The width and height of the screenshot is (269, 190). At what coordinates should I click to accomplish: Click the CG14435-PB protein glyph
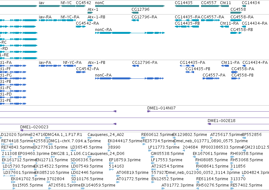point(190,72)
